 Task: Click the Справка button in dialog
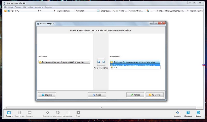tap(47, 95)
